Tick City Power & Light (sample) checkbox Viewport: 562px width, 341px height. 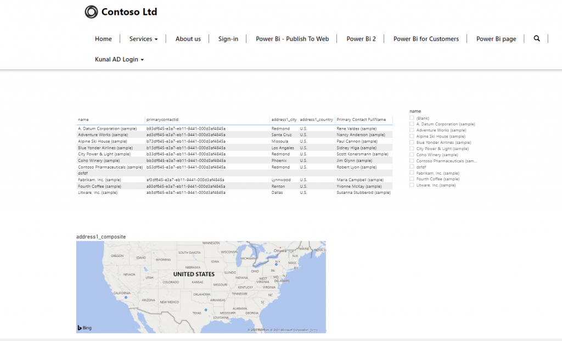click(412, 148)
